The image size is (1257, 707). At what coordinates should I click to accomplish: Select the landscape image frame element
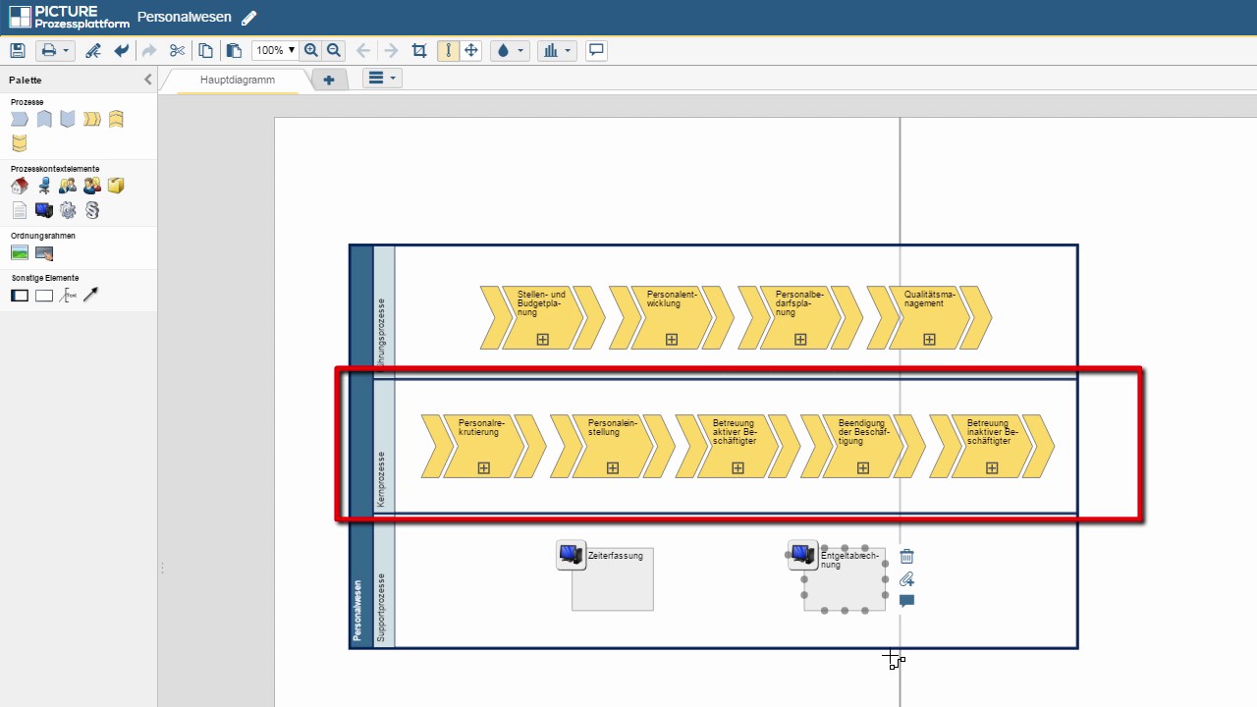[20, 252]
